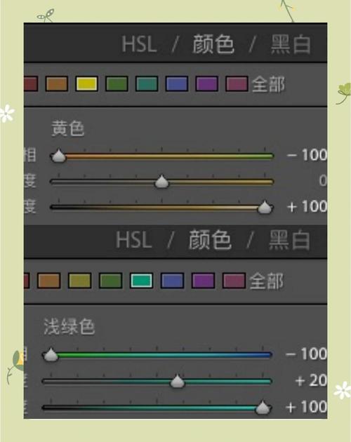Open 黑白 tab in lower panel
Image resolution: width=351 pixels, height=442 pixels.
(289, 240)
